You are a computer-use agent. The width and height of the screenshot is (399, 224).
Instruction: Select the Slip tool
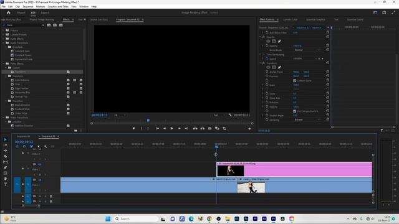[6, 162]
